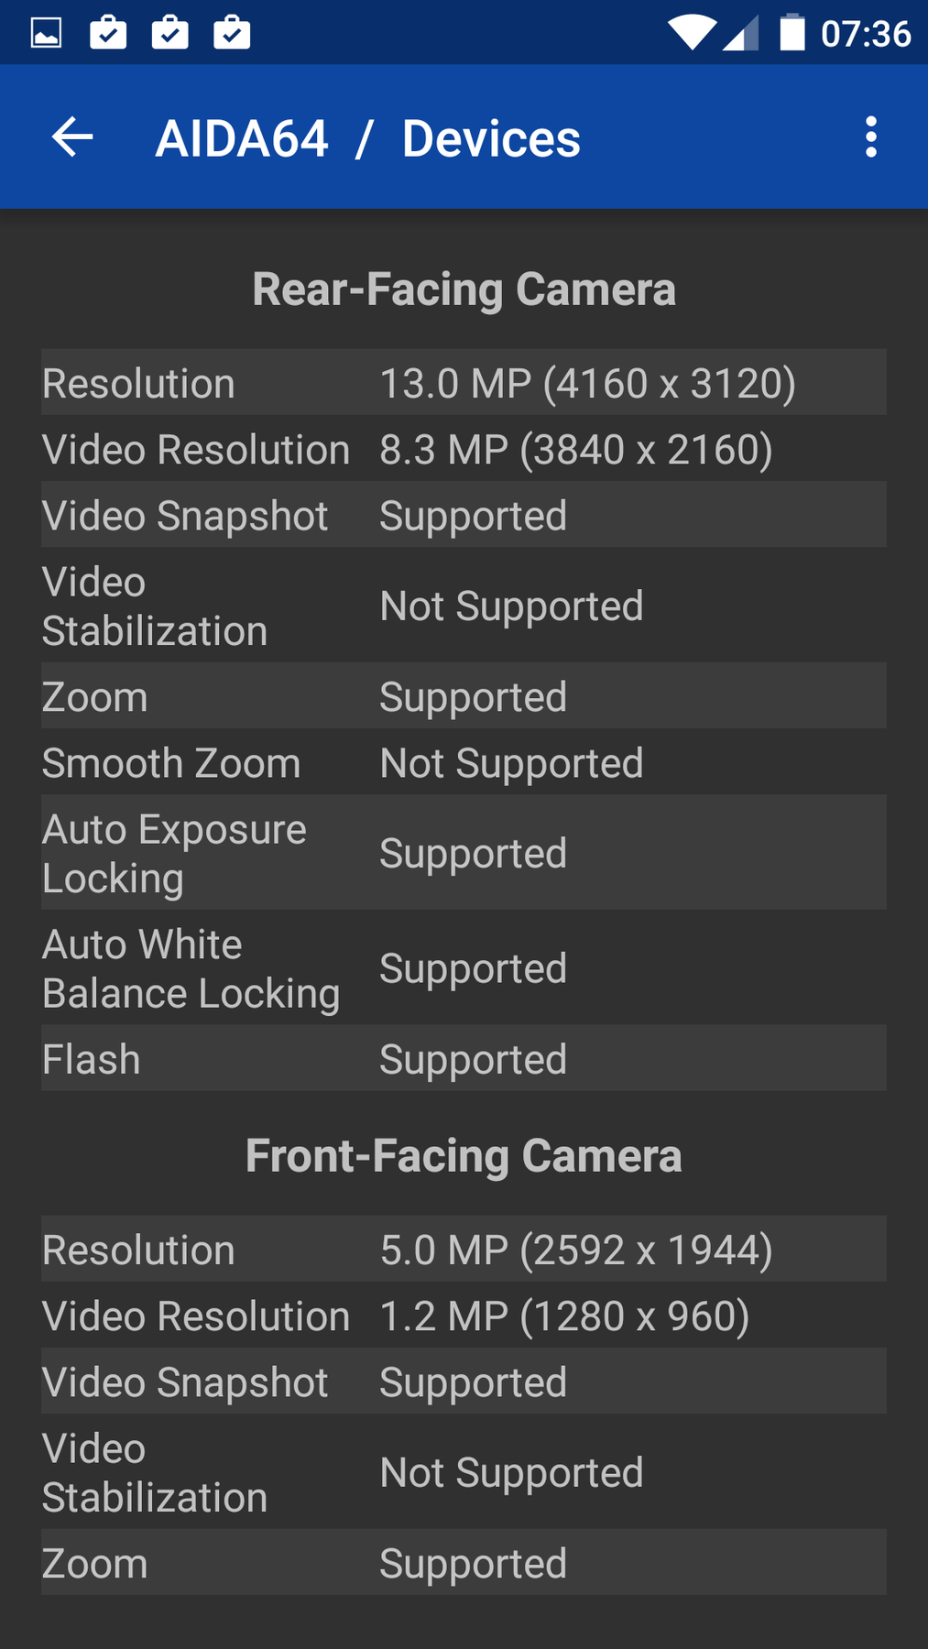Tap the cellular signal strength icon

pos(741,33)
